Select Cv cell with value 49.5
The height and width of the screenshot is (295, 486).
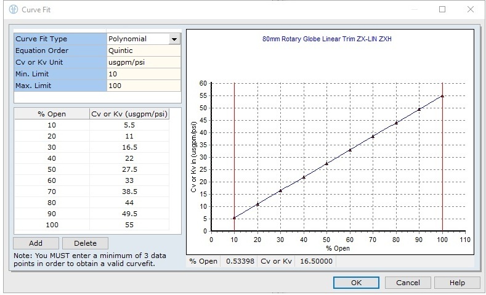(129, 214)
